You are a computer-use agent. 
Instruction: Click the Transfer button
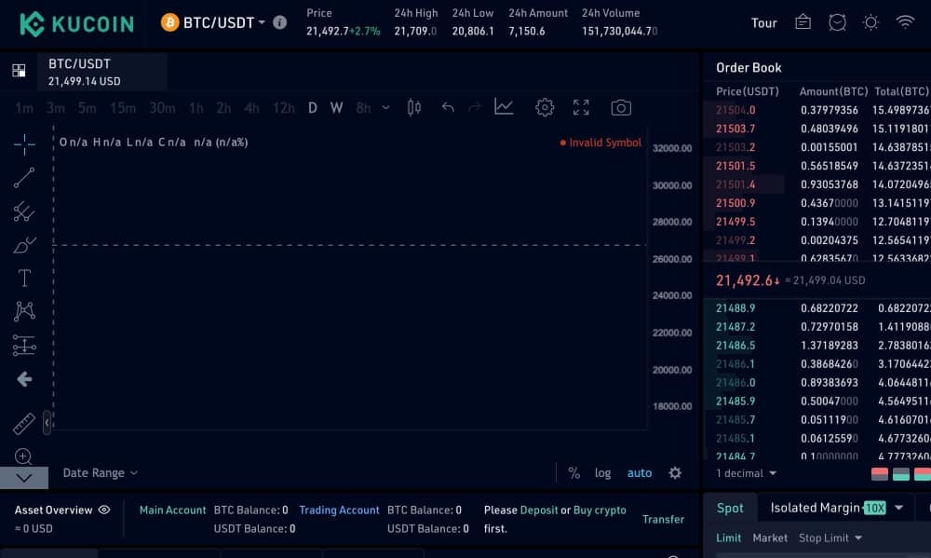663,520
